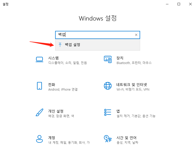Open the 계정 settings title
The height and width of the screenshot is (145, 195).
tap(52, 138)
